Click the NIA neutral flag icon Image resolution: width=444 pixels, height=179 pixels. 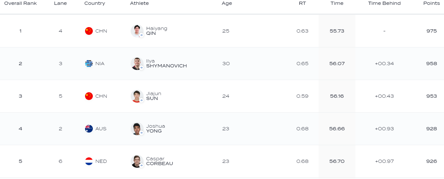[x=89, y=64]
